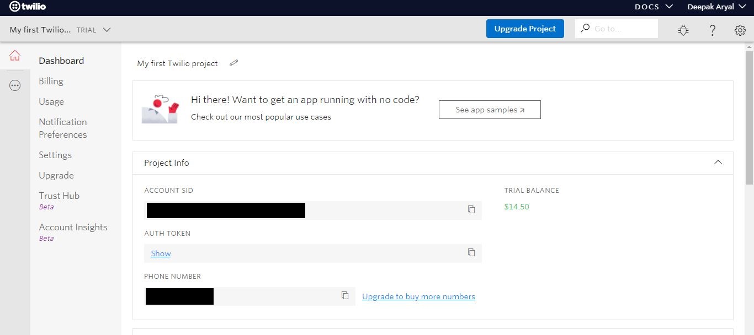Copy the phone number
Image resolution: width=754 pixels, height=335 pixels.
[345, 295]
